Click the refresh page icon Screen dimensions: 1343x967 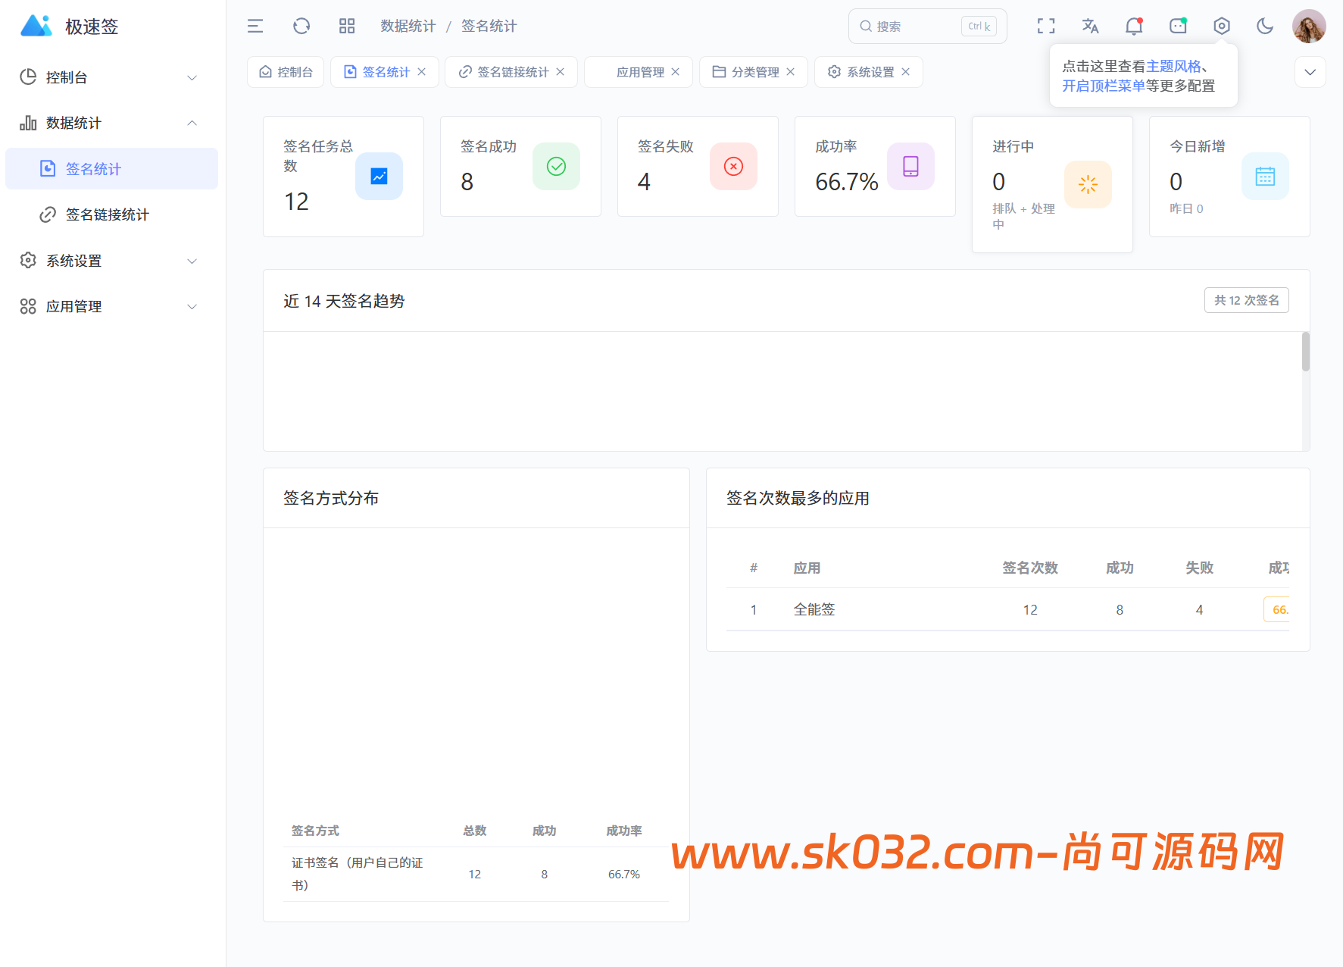[301, 27]
